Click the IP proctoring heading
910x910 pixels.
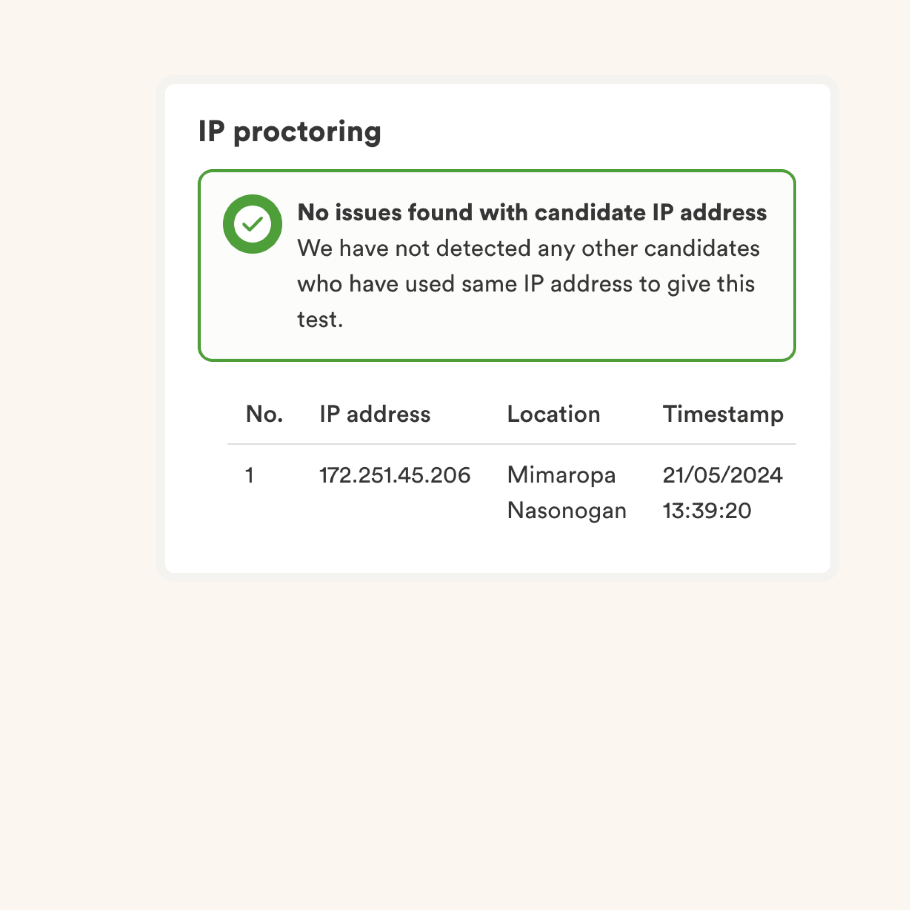click(x=289, y=131)
